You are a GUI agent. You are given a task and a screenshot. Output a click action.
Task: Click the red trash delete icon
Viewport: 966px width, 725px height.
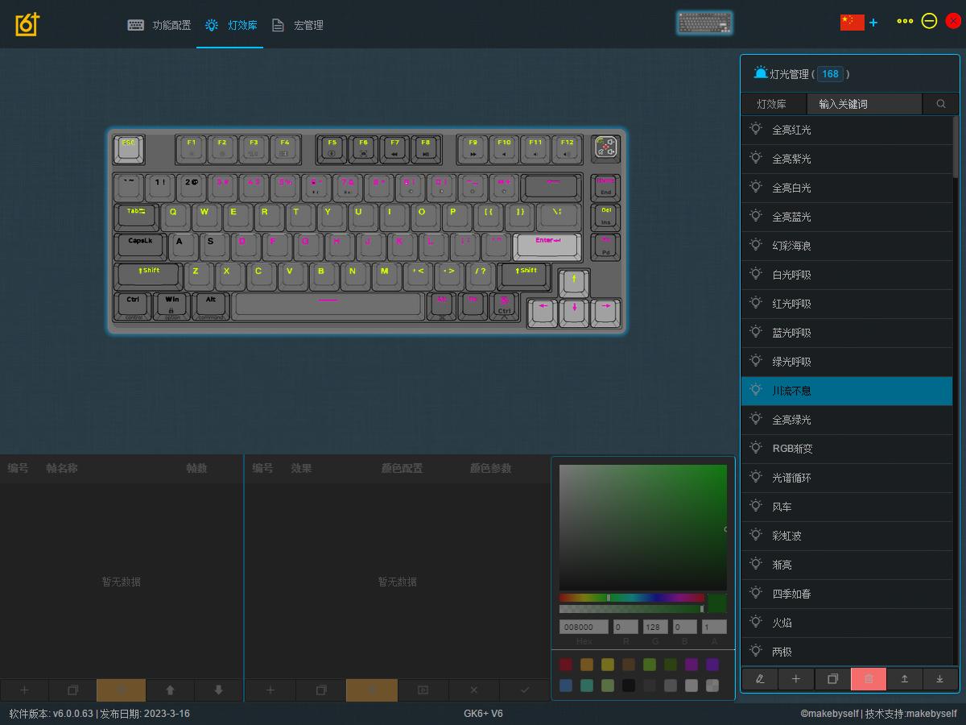(x=869, y=679)
